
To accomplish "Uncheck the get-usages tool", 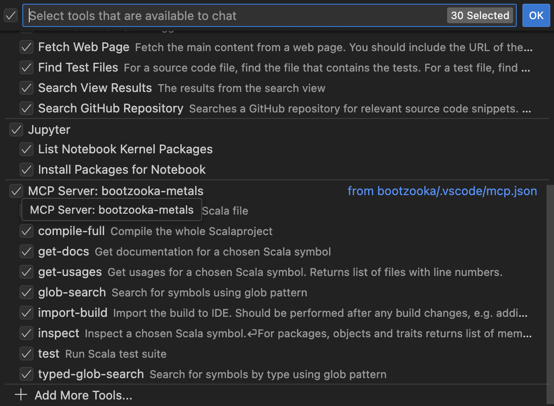I will (x=26, y=272).
